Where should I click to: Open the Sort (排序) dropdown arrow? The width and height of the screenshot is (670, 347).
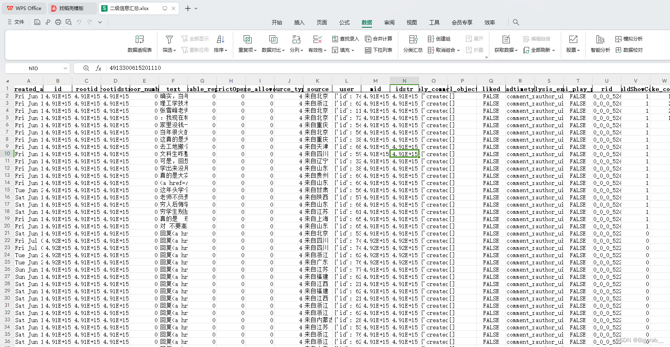click(226, 50)
